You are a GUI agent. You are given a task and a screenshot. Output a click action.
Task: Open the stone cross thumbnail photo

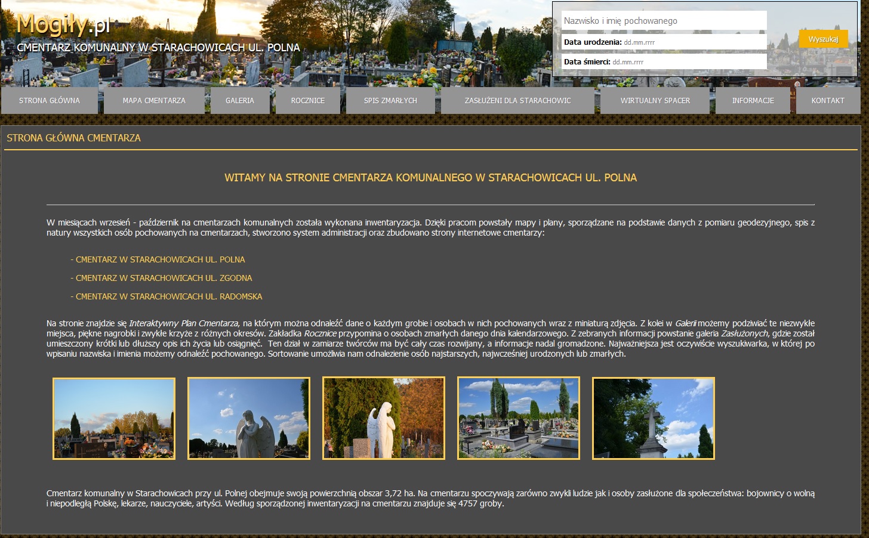654,419
